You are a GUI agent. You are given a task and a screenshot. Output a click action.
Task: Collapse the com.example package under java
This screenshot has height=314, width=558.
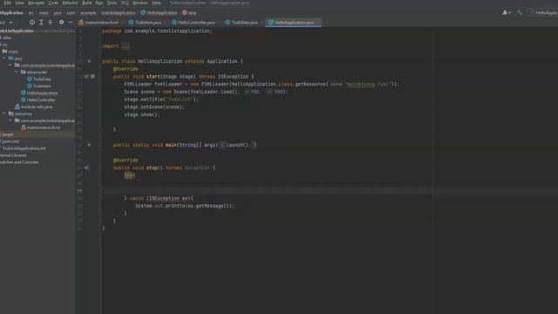10,65
